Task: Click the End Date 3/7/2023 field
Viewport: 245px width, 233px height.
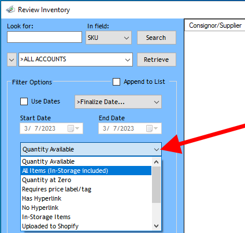Action: click(x=130, y=128)
